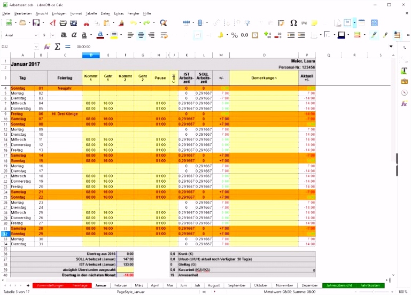Paste from the clipboard
The height and width of the screenshot is (295, 411).
click(107, 23)
